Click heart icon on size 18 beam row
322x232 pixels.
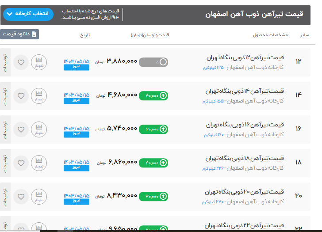[x=21, y=163]
